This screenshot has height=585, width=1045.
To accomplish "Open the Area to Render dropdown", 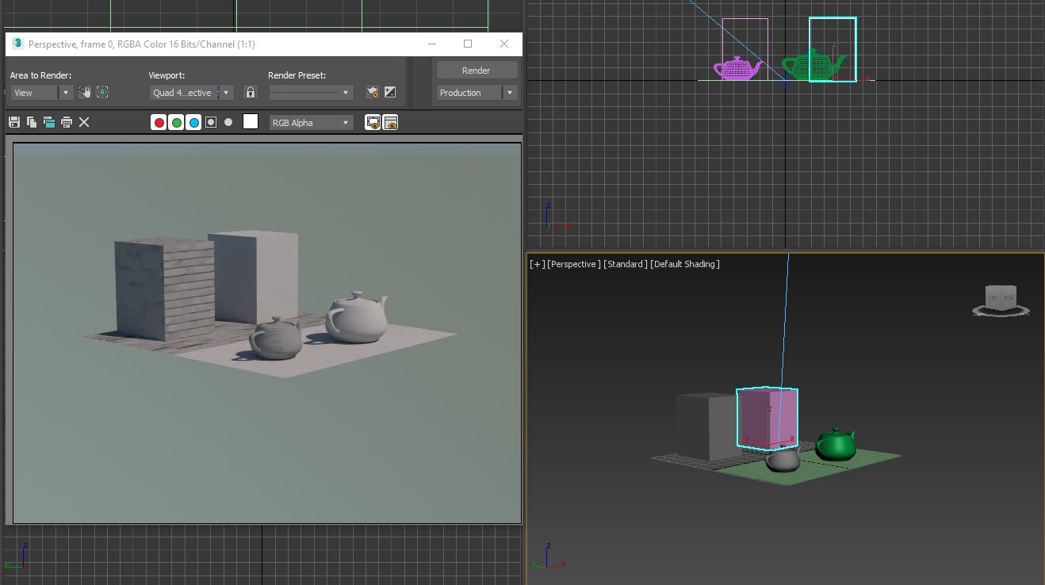I will click(41, 93).
